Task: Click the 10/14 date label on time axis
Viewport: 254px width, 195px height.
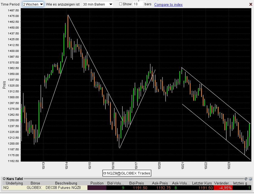Action: pyautogui.click(x=66, y=166)
